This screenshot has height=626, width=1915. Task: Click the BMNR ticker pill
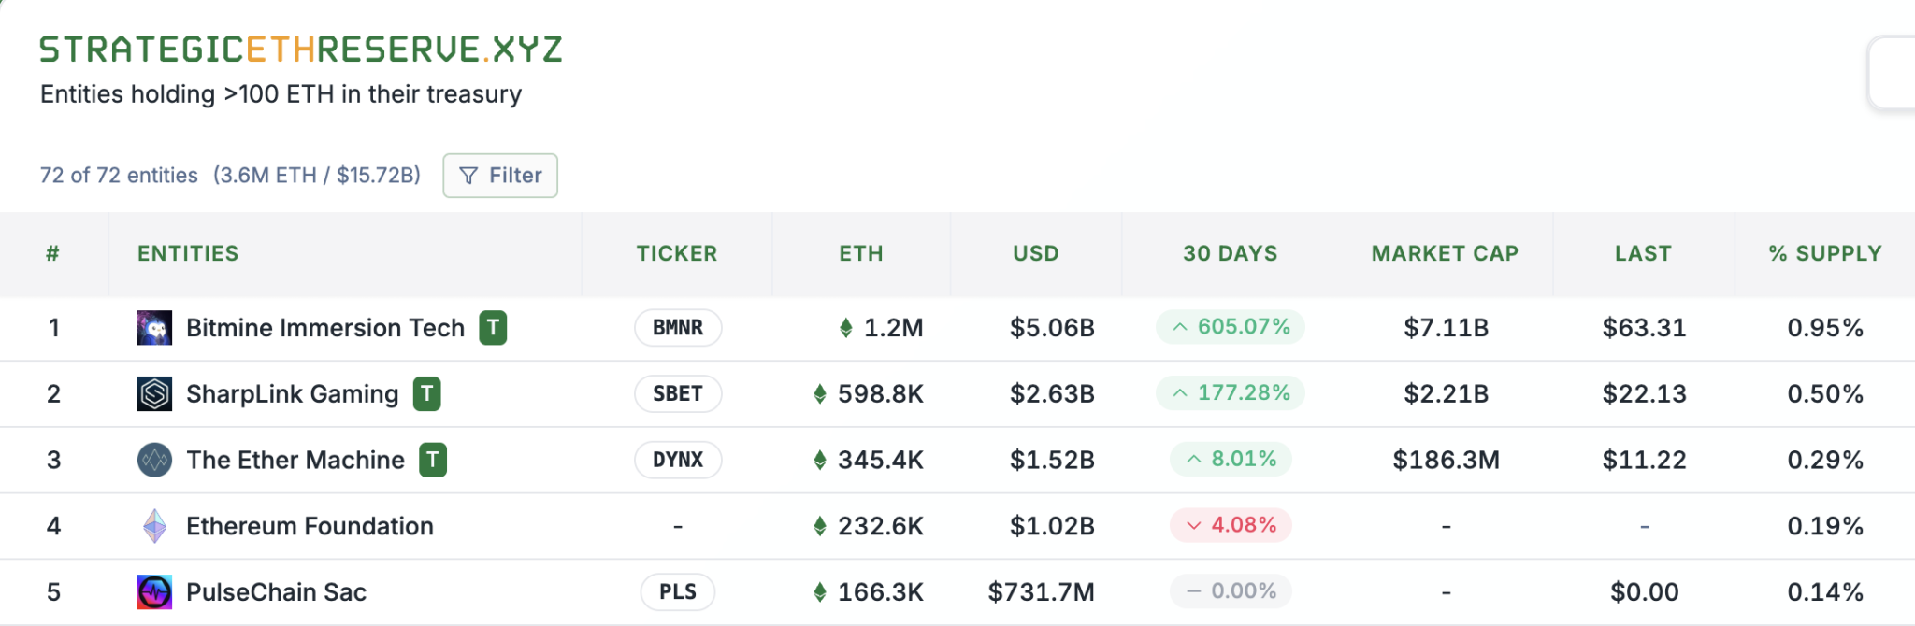click(677, 328)
